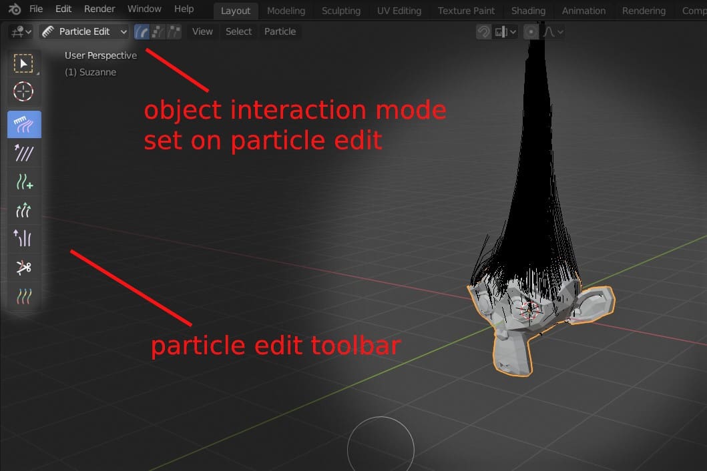Select the Length hair tool
This screenshot has height=471, width=707.
24,211
